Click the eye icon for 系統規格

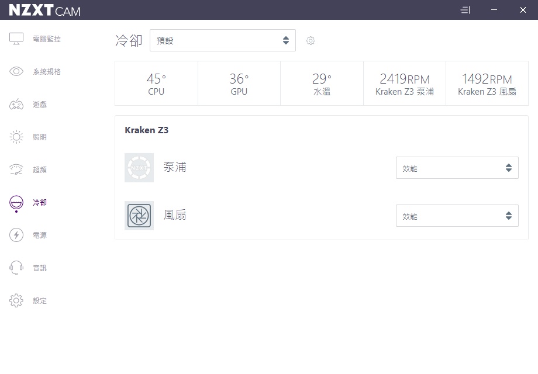(16, 71)
